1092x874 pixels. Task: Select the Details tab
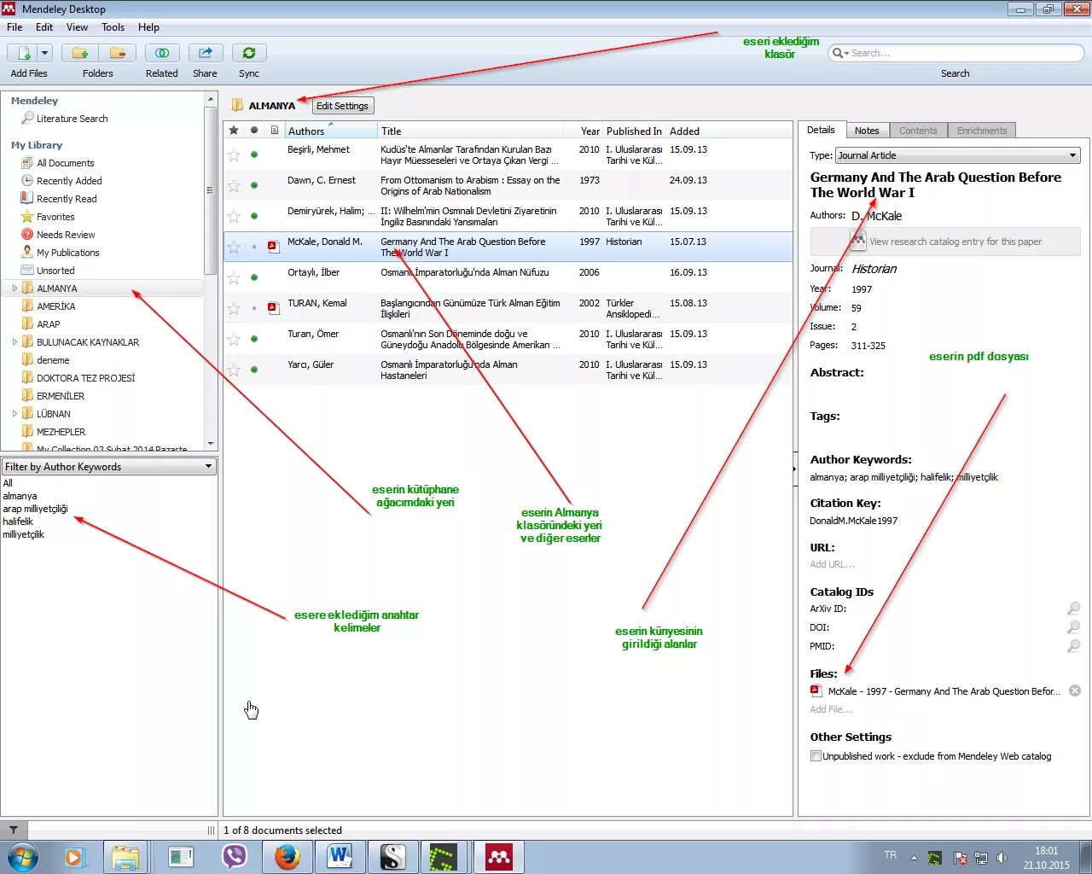tap(821, 130)
